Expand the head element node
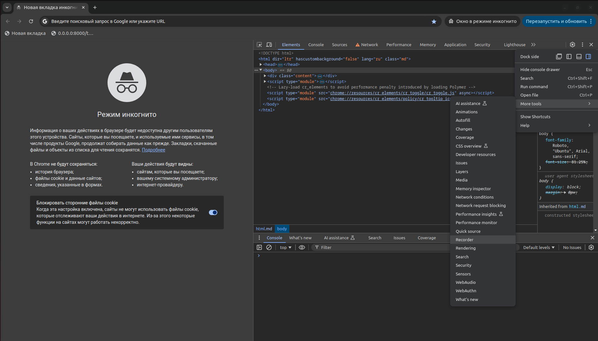 tap(261, 65)
